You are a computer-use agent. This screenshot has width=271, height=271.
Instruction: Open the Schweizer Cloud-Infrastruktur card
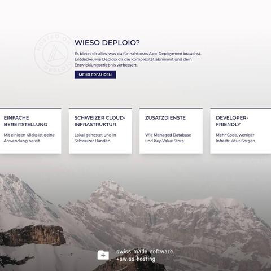coord(100,131)
